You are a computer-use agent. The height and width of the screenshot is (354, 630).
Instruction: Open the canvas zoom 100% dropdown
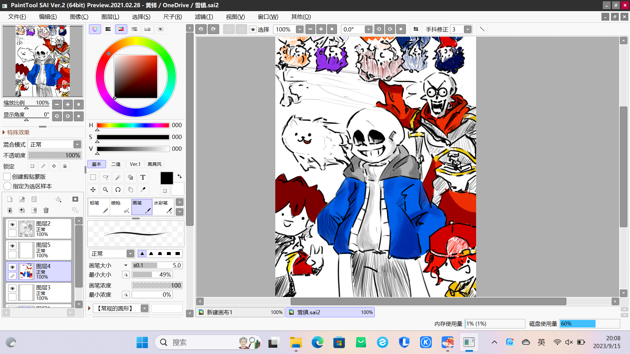[x=300, y=29]
